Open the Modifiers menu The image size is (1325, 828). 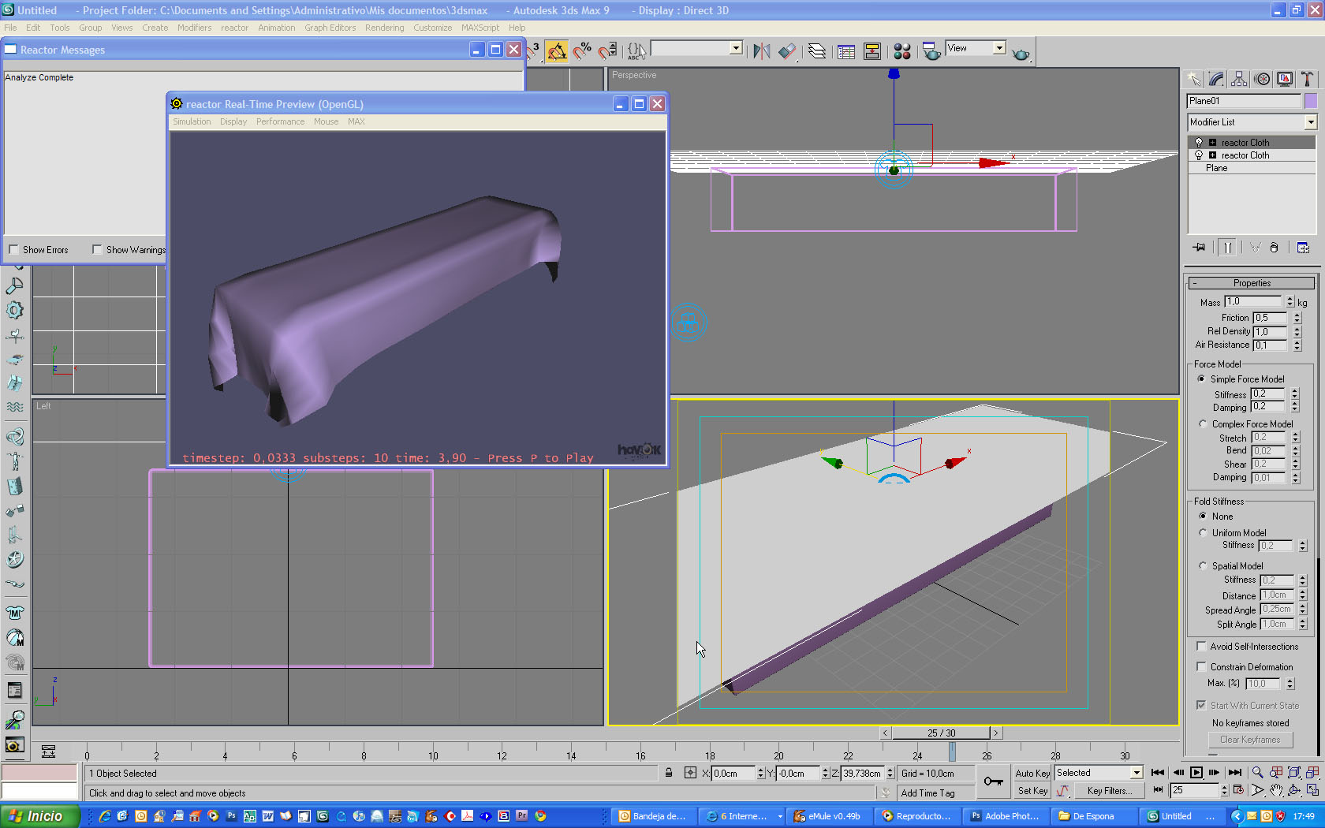[194, 28]
